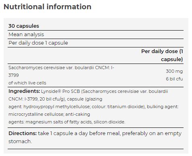
Task: Click the 6 bil cfu value
Action: pos(174,79)
